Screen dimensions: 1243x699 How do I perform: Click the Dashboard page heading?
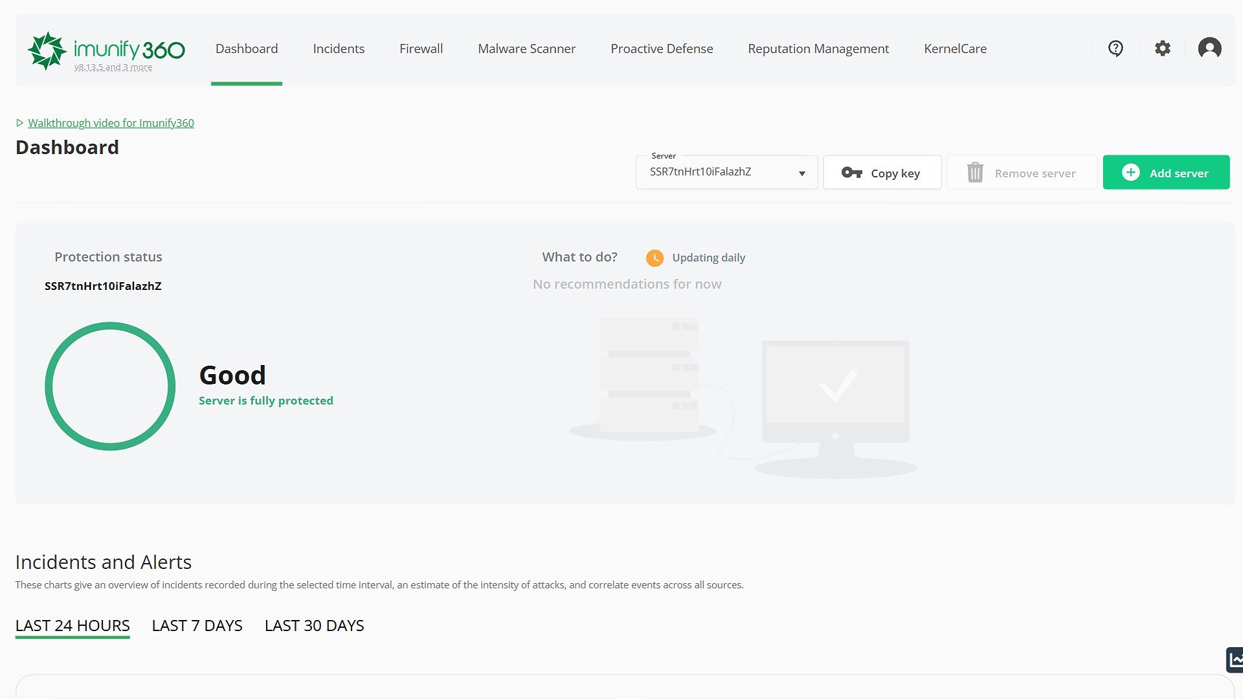(x=67, y=148)
